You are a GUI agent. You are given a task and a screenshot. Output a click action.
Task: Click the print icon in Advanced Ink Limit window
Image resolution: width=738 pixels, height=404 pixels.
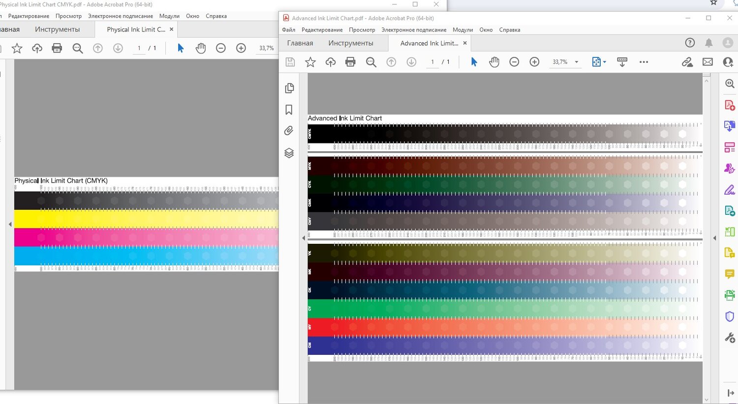(x=350, y=62)
